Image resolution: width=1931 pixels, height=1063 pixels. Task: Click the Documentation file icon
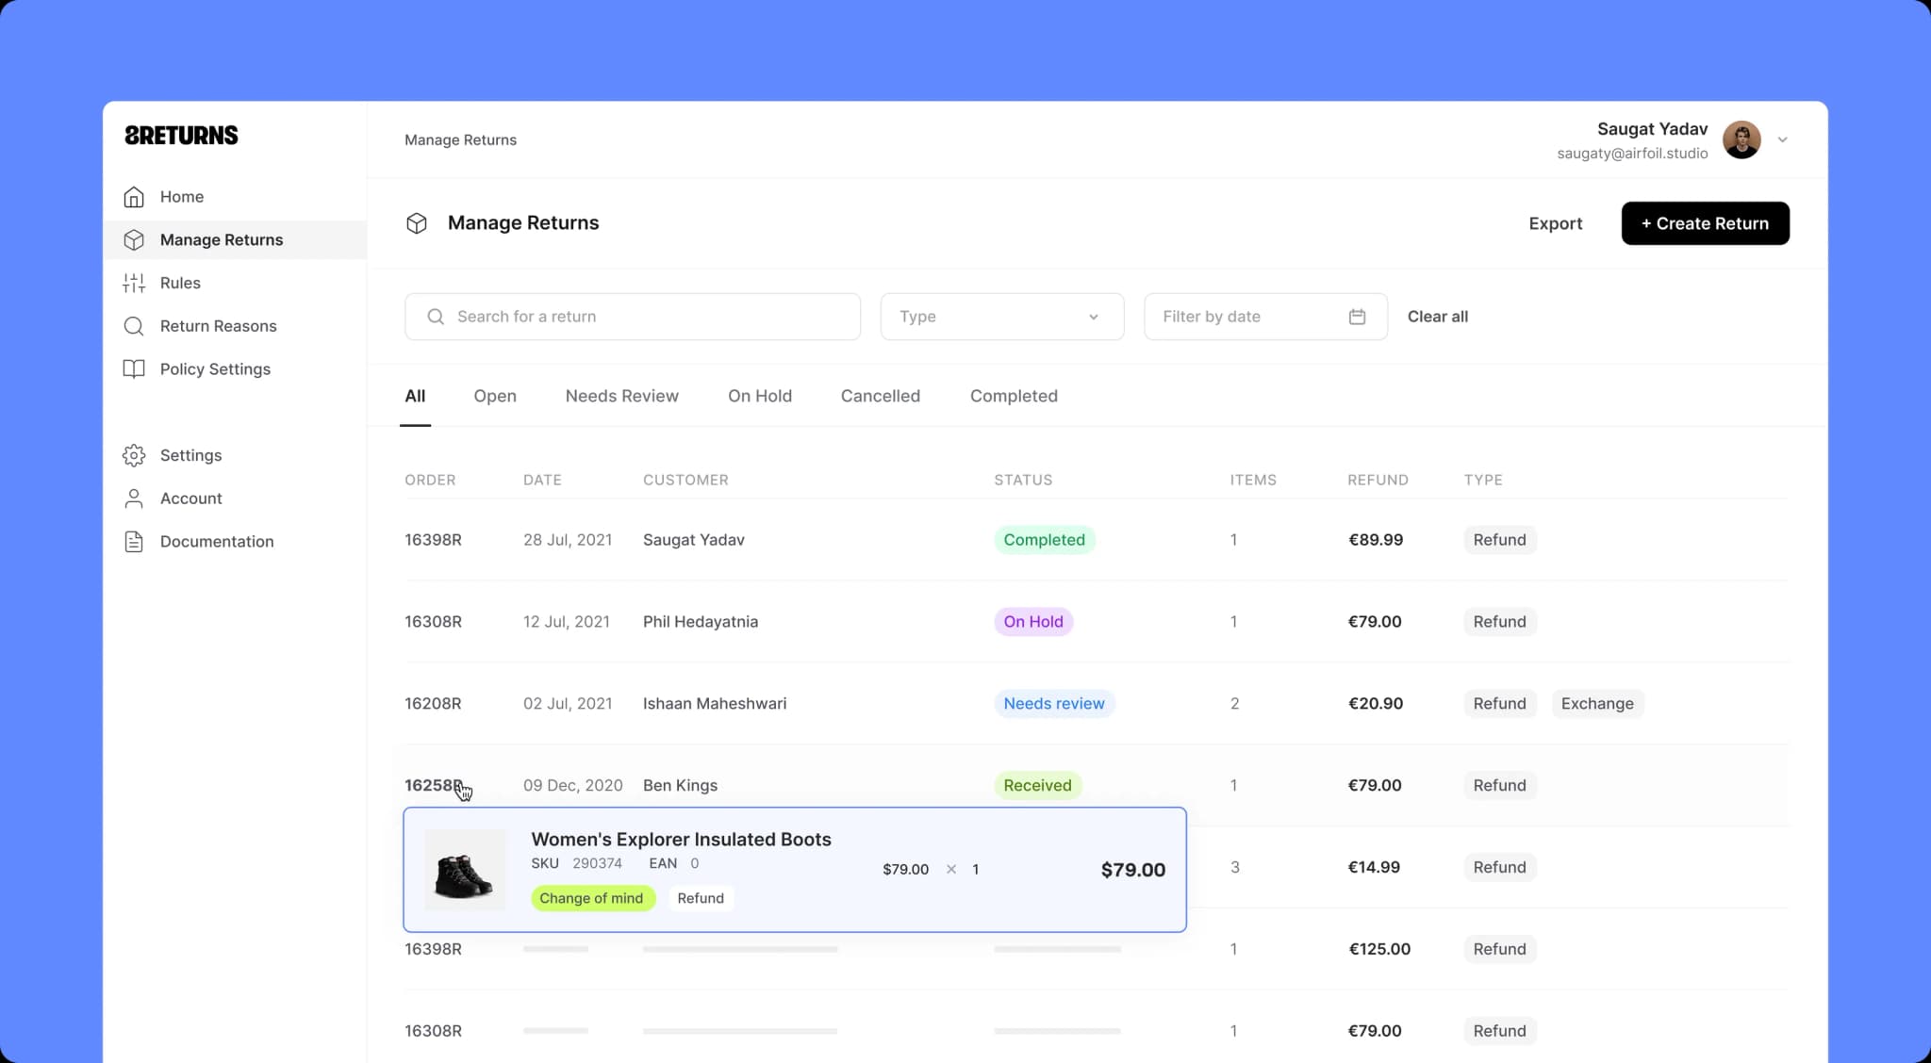tap(134, 542)
